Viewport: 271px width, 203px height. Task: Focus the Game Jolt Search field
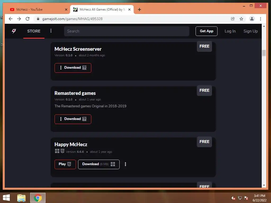point(127,31)
